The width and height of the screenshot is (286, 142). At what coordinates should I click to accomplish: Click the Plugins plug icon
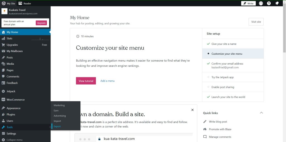click(x=3, y=115)
